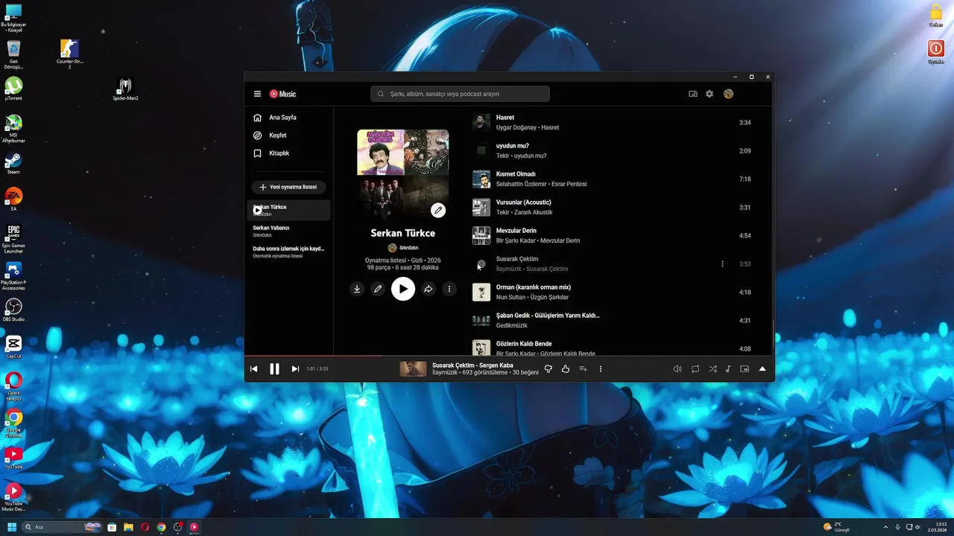Toggle shuffle mode
Viewport: 954px width, 536px height.
coord(713,368)
